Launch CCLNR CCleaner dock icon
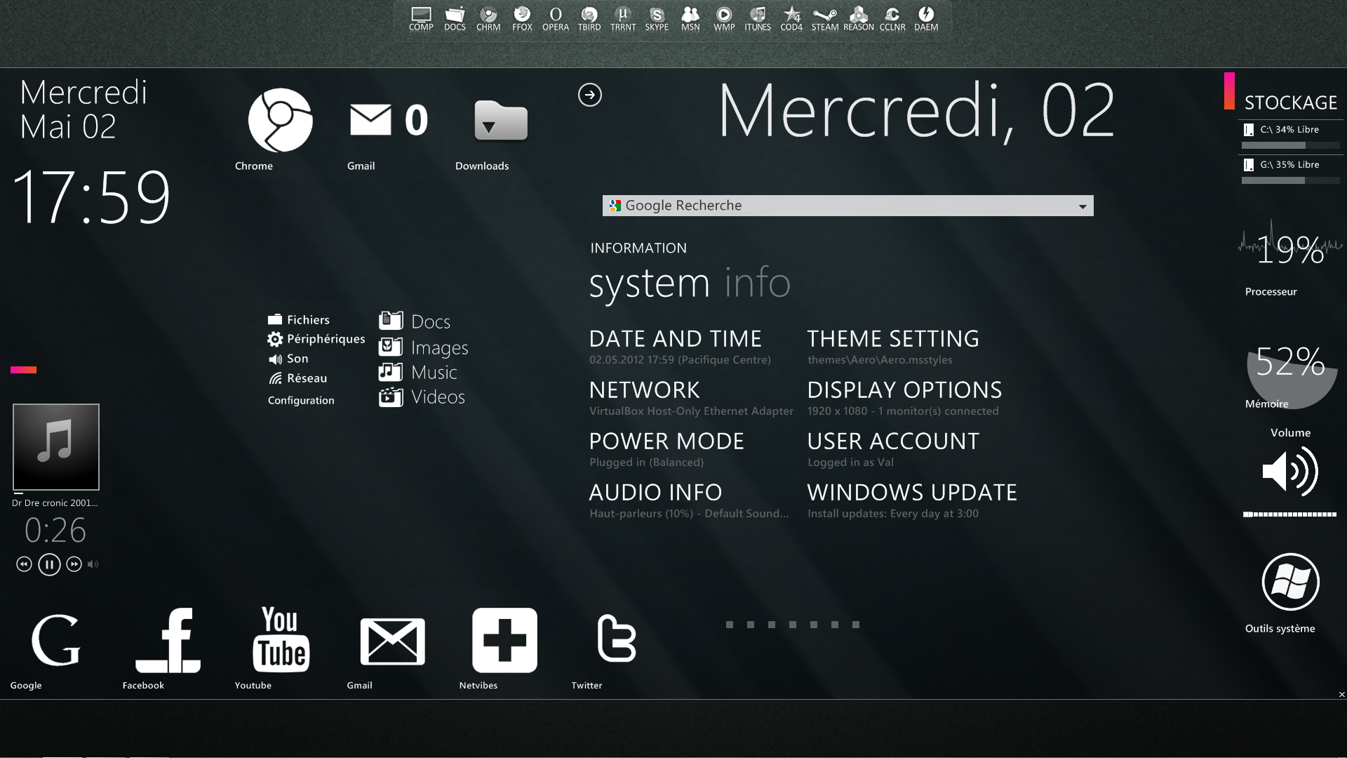The height and width of the screenshot is (758, 1347). click(x=892, y=19)
